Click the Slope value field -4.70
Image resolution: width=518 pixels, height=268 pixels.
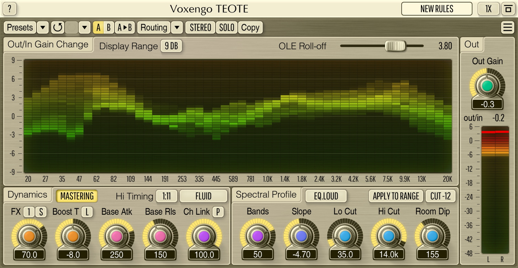(x=302, y=255)
